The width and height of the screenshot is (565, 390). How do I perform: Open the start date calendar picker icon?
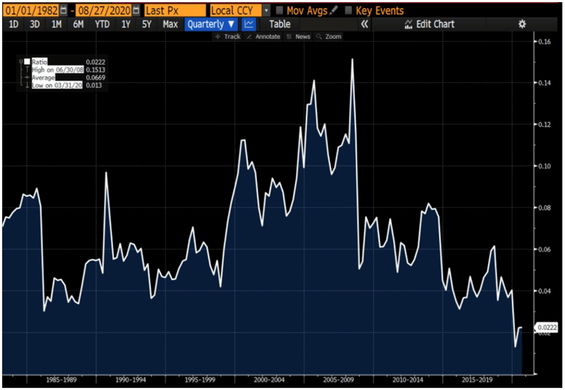click(64, 10)
